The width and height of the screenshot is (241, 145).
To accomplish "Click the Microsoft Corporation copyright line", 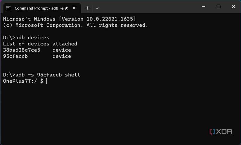I will 75,25.
